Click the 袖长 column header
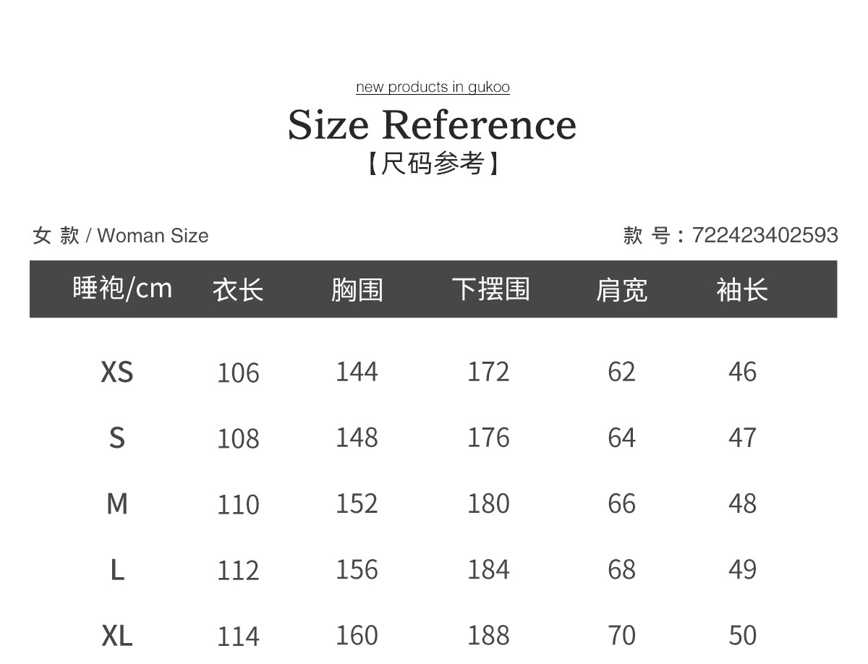 [x=742, y=290]
